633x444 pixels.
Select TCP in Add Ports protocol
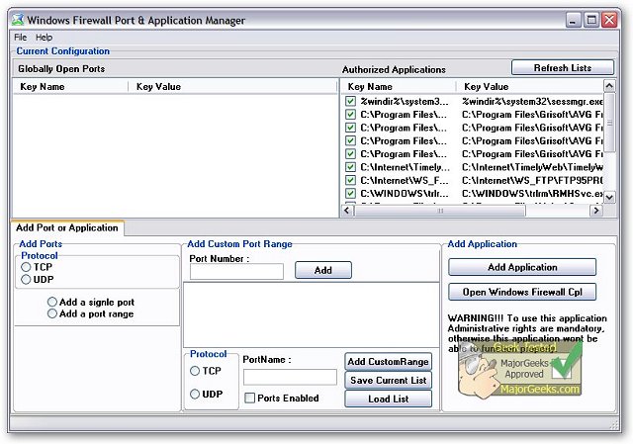[x=26, y=267]
